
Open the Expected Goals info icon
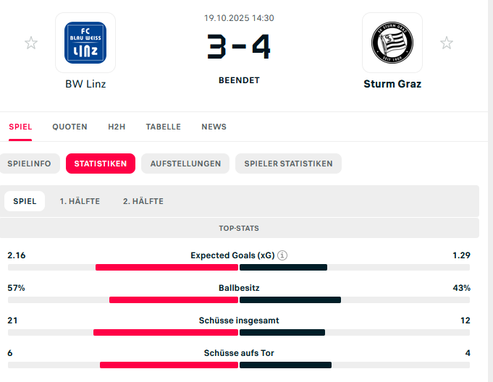pos(283,255)
